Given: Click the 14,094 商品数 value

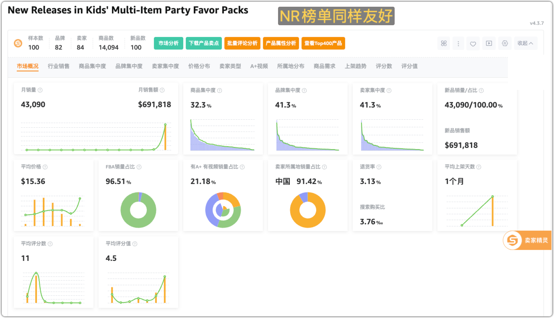Looking at the screenshot, I should tap(109, 47).
